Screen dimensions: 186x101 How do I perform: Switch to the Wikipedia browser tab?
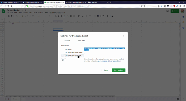(x=98, y=2)
